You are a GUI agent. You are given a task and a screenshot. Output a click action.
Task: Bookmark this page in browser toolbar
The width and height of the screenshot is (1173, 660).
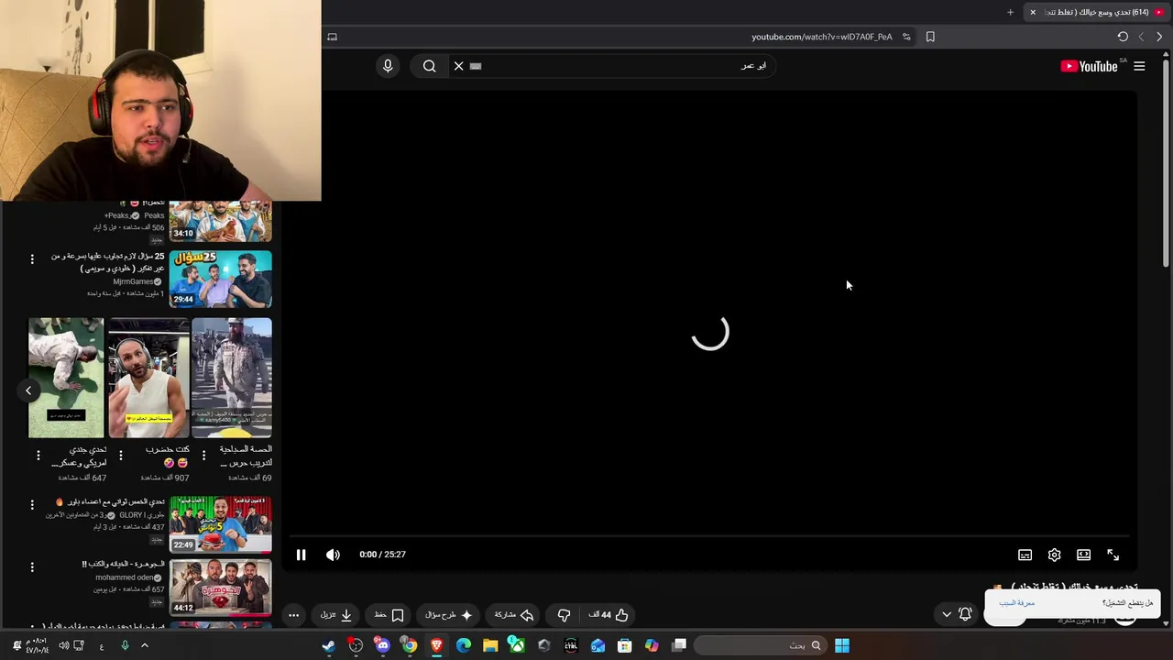pos(930,37)
